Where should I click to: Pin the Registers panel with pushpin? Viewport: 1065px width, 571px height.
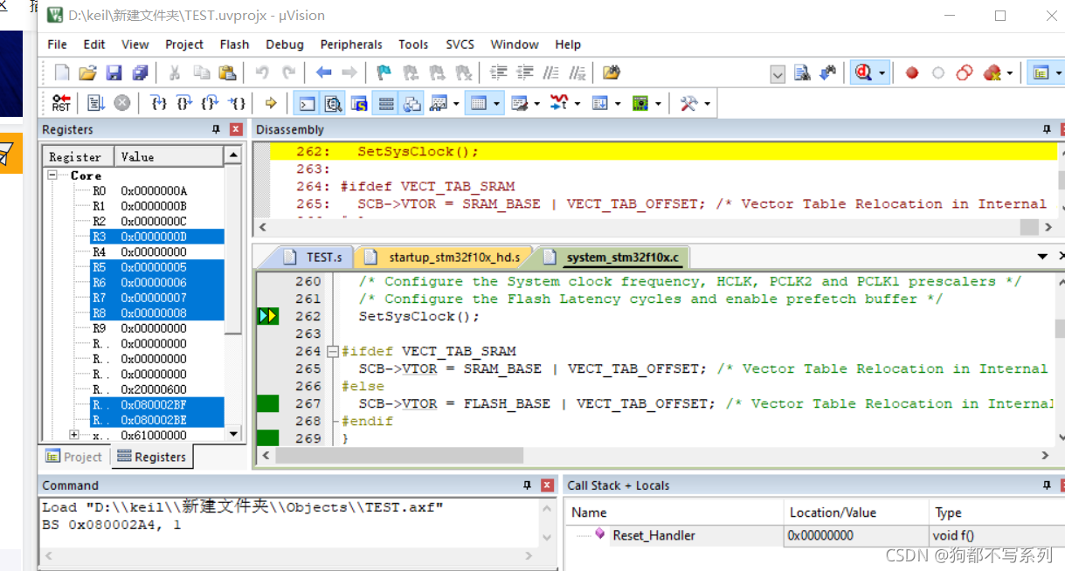click(216, 129)
